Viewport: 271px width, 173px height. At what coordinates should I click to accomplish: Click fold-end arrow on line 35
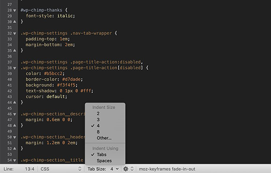tap(15, 50)
